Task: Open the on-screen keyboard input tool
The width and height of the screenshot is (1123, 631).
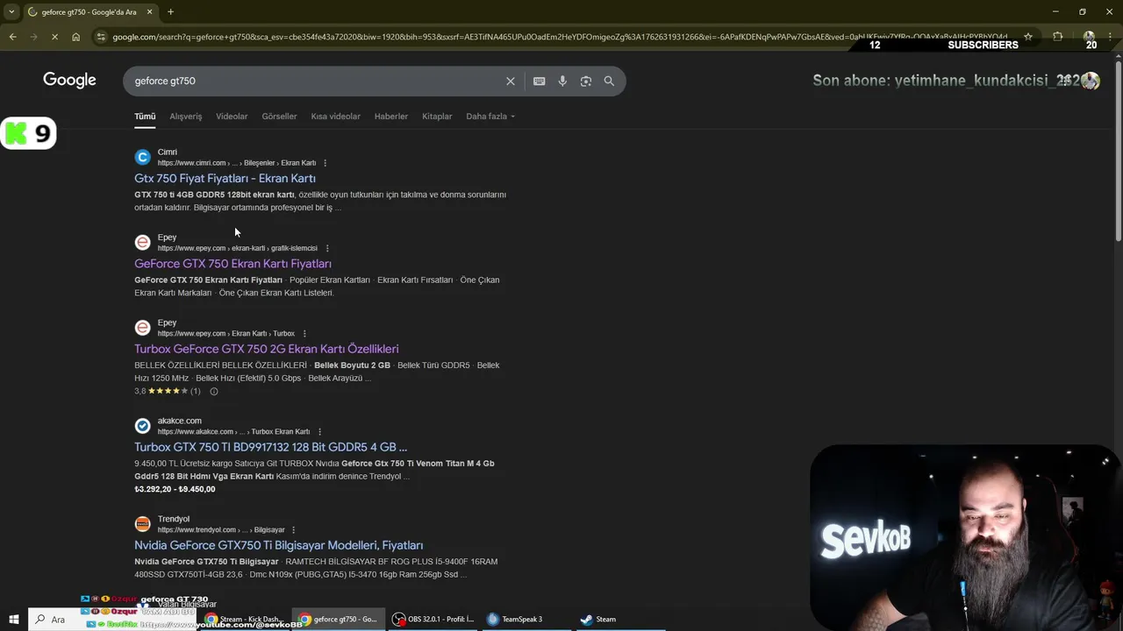Action: point(539,81)
